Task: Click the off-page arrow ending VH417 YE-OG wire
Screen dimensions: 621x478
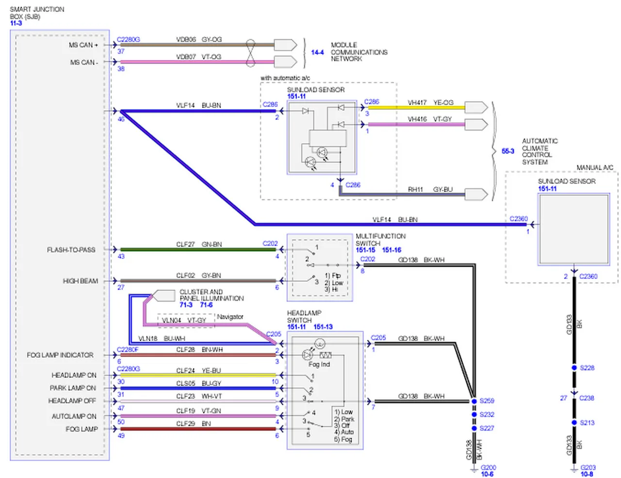Action: [x=476, y=107]
